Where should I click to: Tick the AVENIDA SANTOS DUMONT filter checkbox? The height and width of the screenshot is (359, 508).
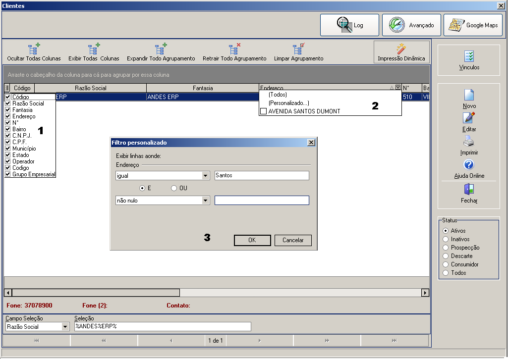click(264, 111)
